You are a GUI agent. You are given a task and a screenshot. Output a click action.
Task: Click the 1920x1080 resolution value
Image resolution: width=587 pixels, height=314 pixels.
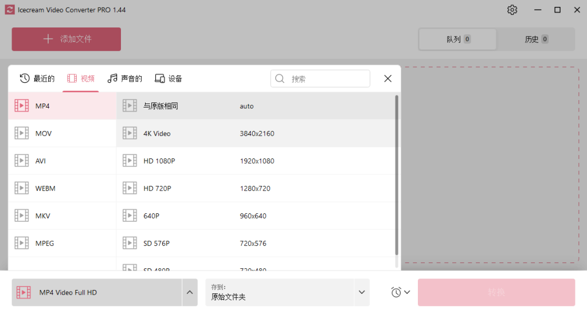257,161
